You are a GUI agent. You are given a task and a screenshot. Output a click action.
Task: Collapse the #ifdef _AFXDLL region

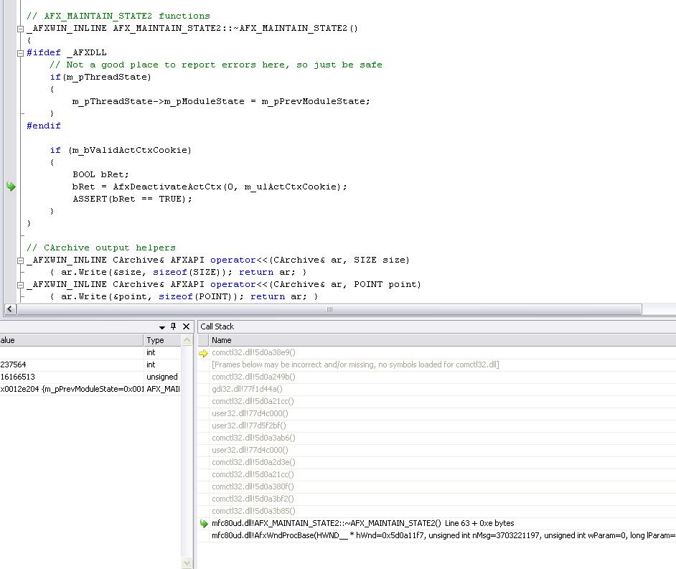pyautogui.click(x=21, y=53)
